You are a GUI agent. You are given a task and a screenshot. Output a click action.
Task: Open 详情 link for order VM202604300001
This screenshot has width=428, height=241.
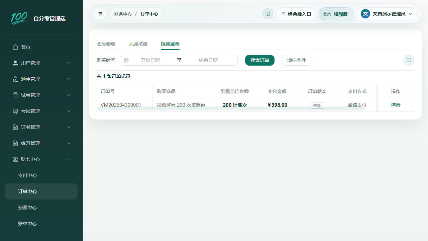click(396, 105)
